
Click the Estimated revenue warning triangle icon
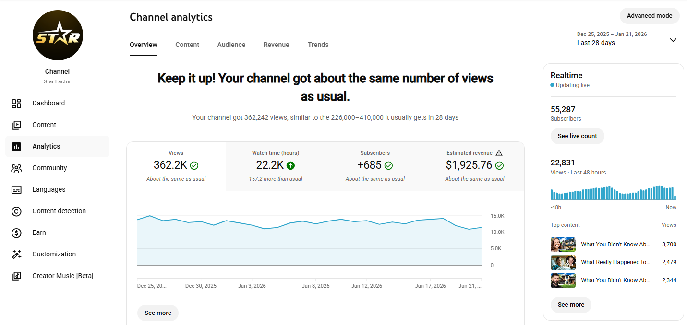(499, 153)
